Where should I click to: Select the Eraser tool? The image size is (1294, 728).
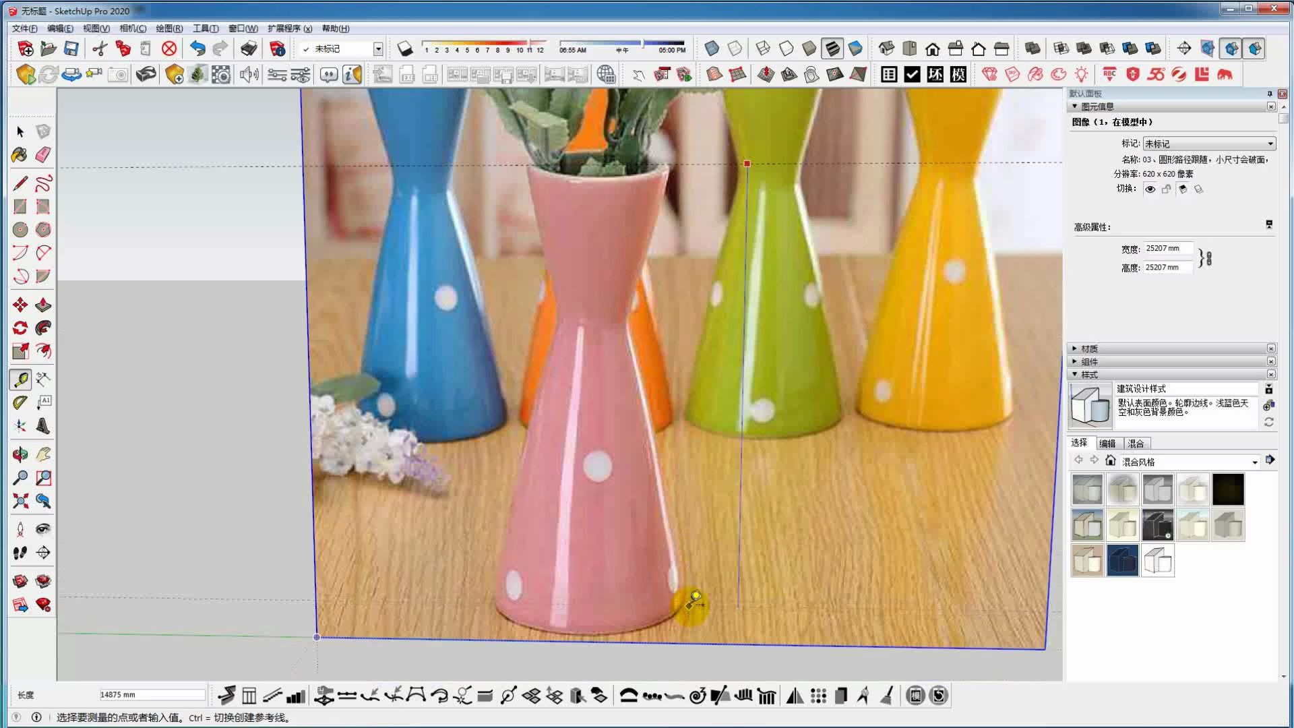coord(43,155)
